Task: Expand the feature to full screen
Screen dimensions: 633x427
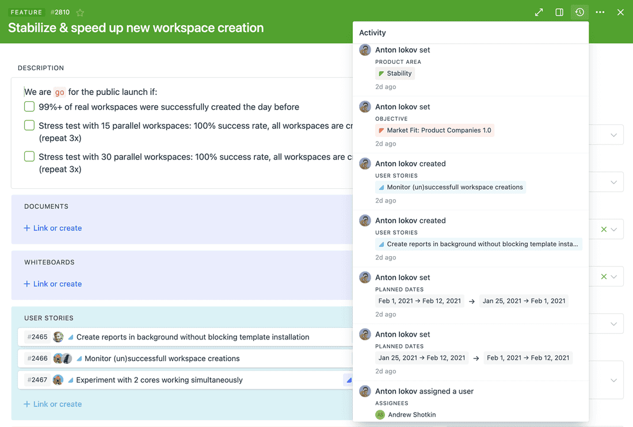Action: point(539,12)
